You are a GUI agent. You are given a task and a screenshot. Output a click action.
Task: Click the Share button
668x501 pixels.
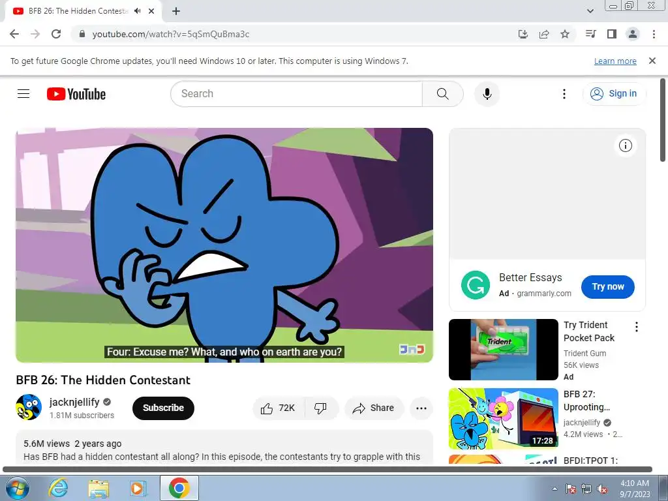[x=374, y=408]
